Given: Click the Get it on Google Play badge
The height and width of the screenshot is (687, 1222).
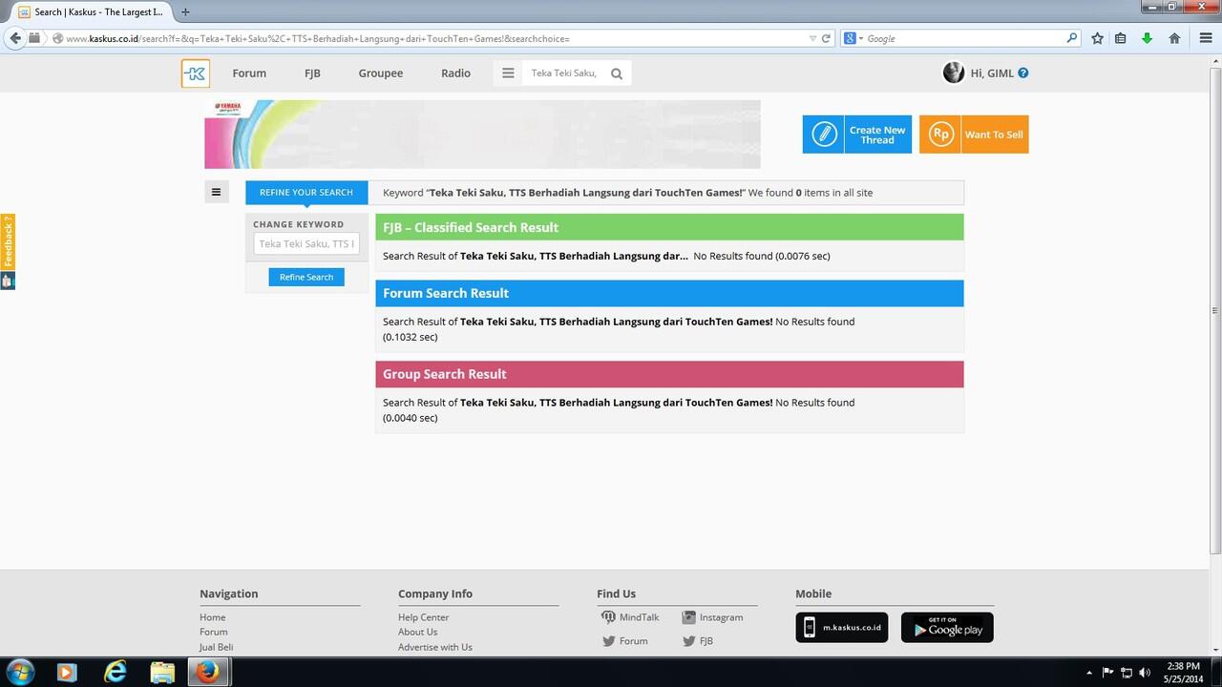Looking at the screenshot, I should pyautogui.click(x=947, y=627).
